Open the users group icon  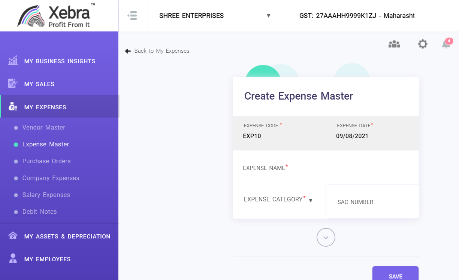(x=394, y=44)
